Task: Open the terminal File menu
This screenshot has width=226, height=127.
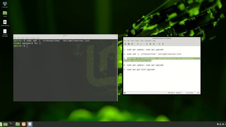Action: tap(15, 38)
